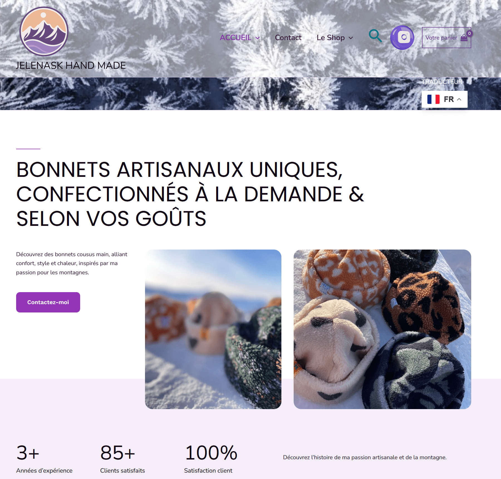Open the purple Instagram icon

402,38
